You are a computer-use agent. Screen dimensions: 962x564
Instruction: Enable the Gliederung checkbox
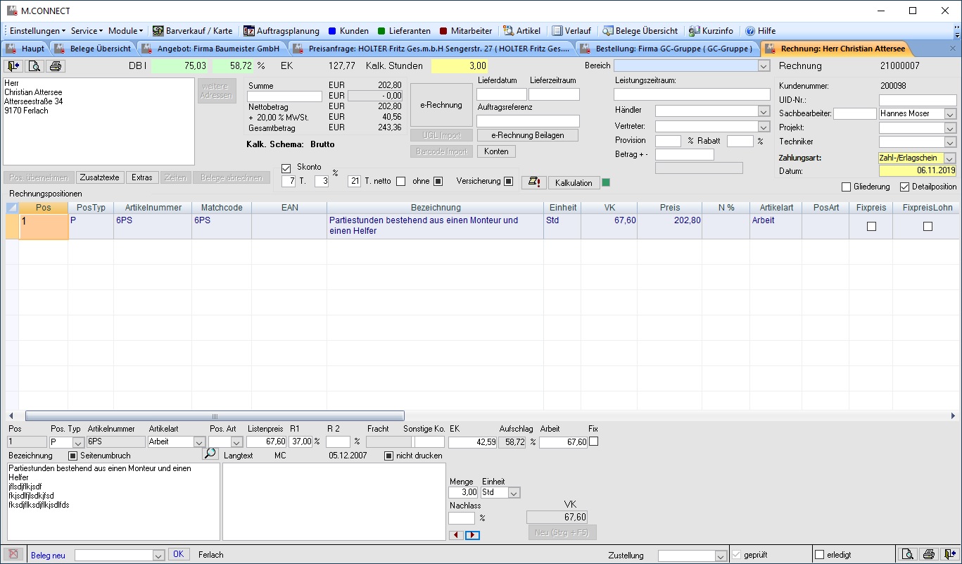pos(847,187)
